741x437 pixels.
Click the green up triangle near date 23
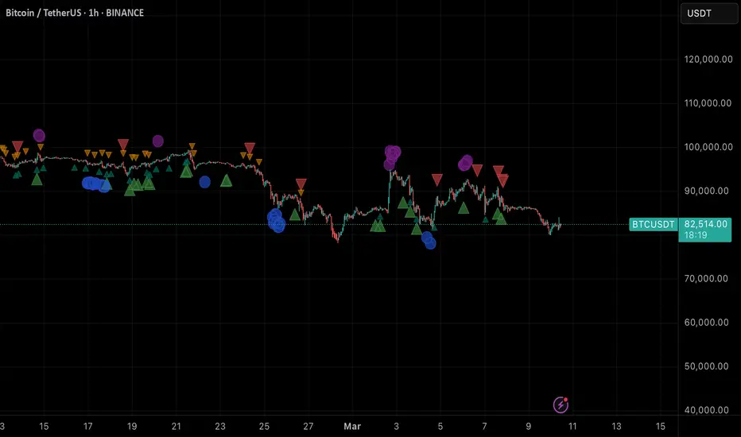pos(227,180)
